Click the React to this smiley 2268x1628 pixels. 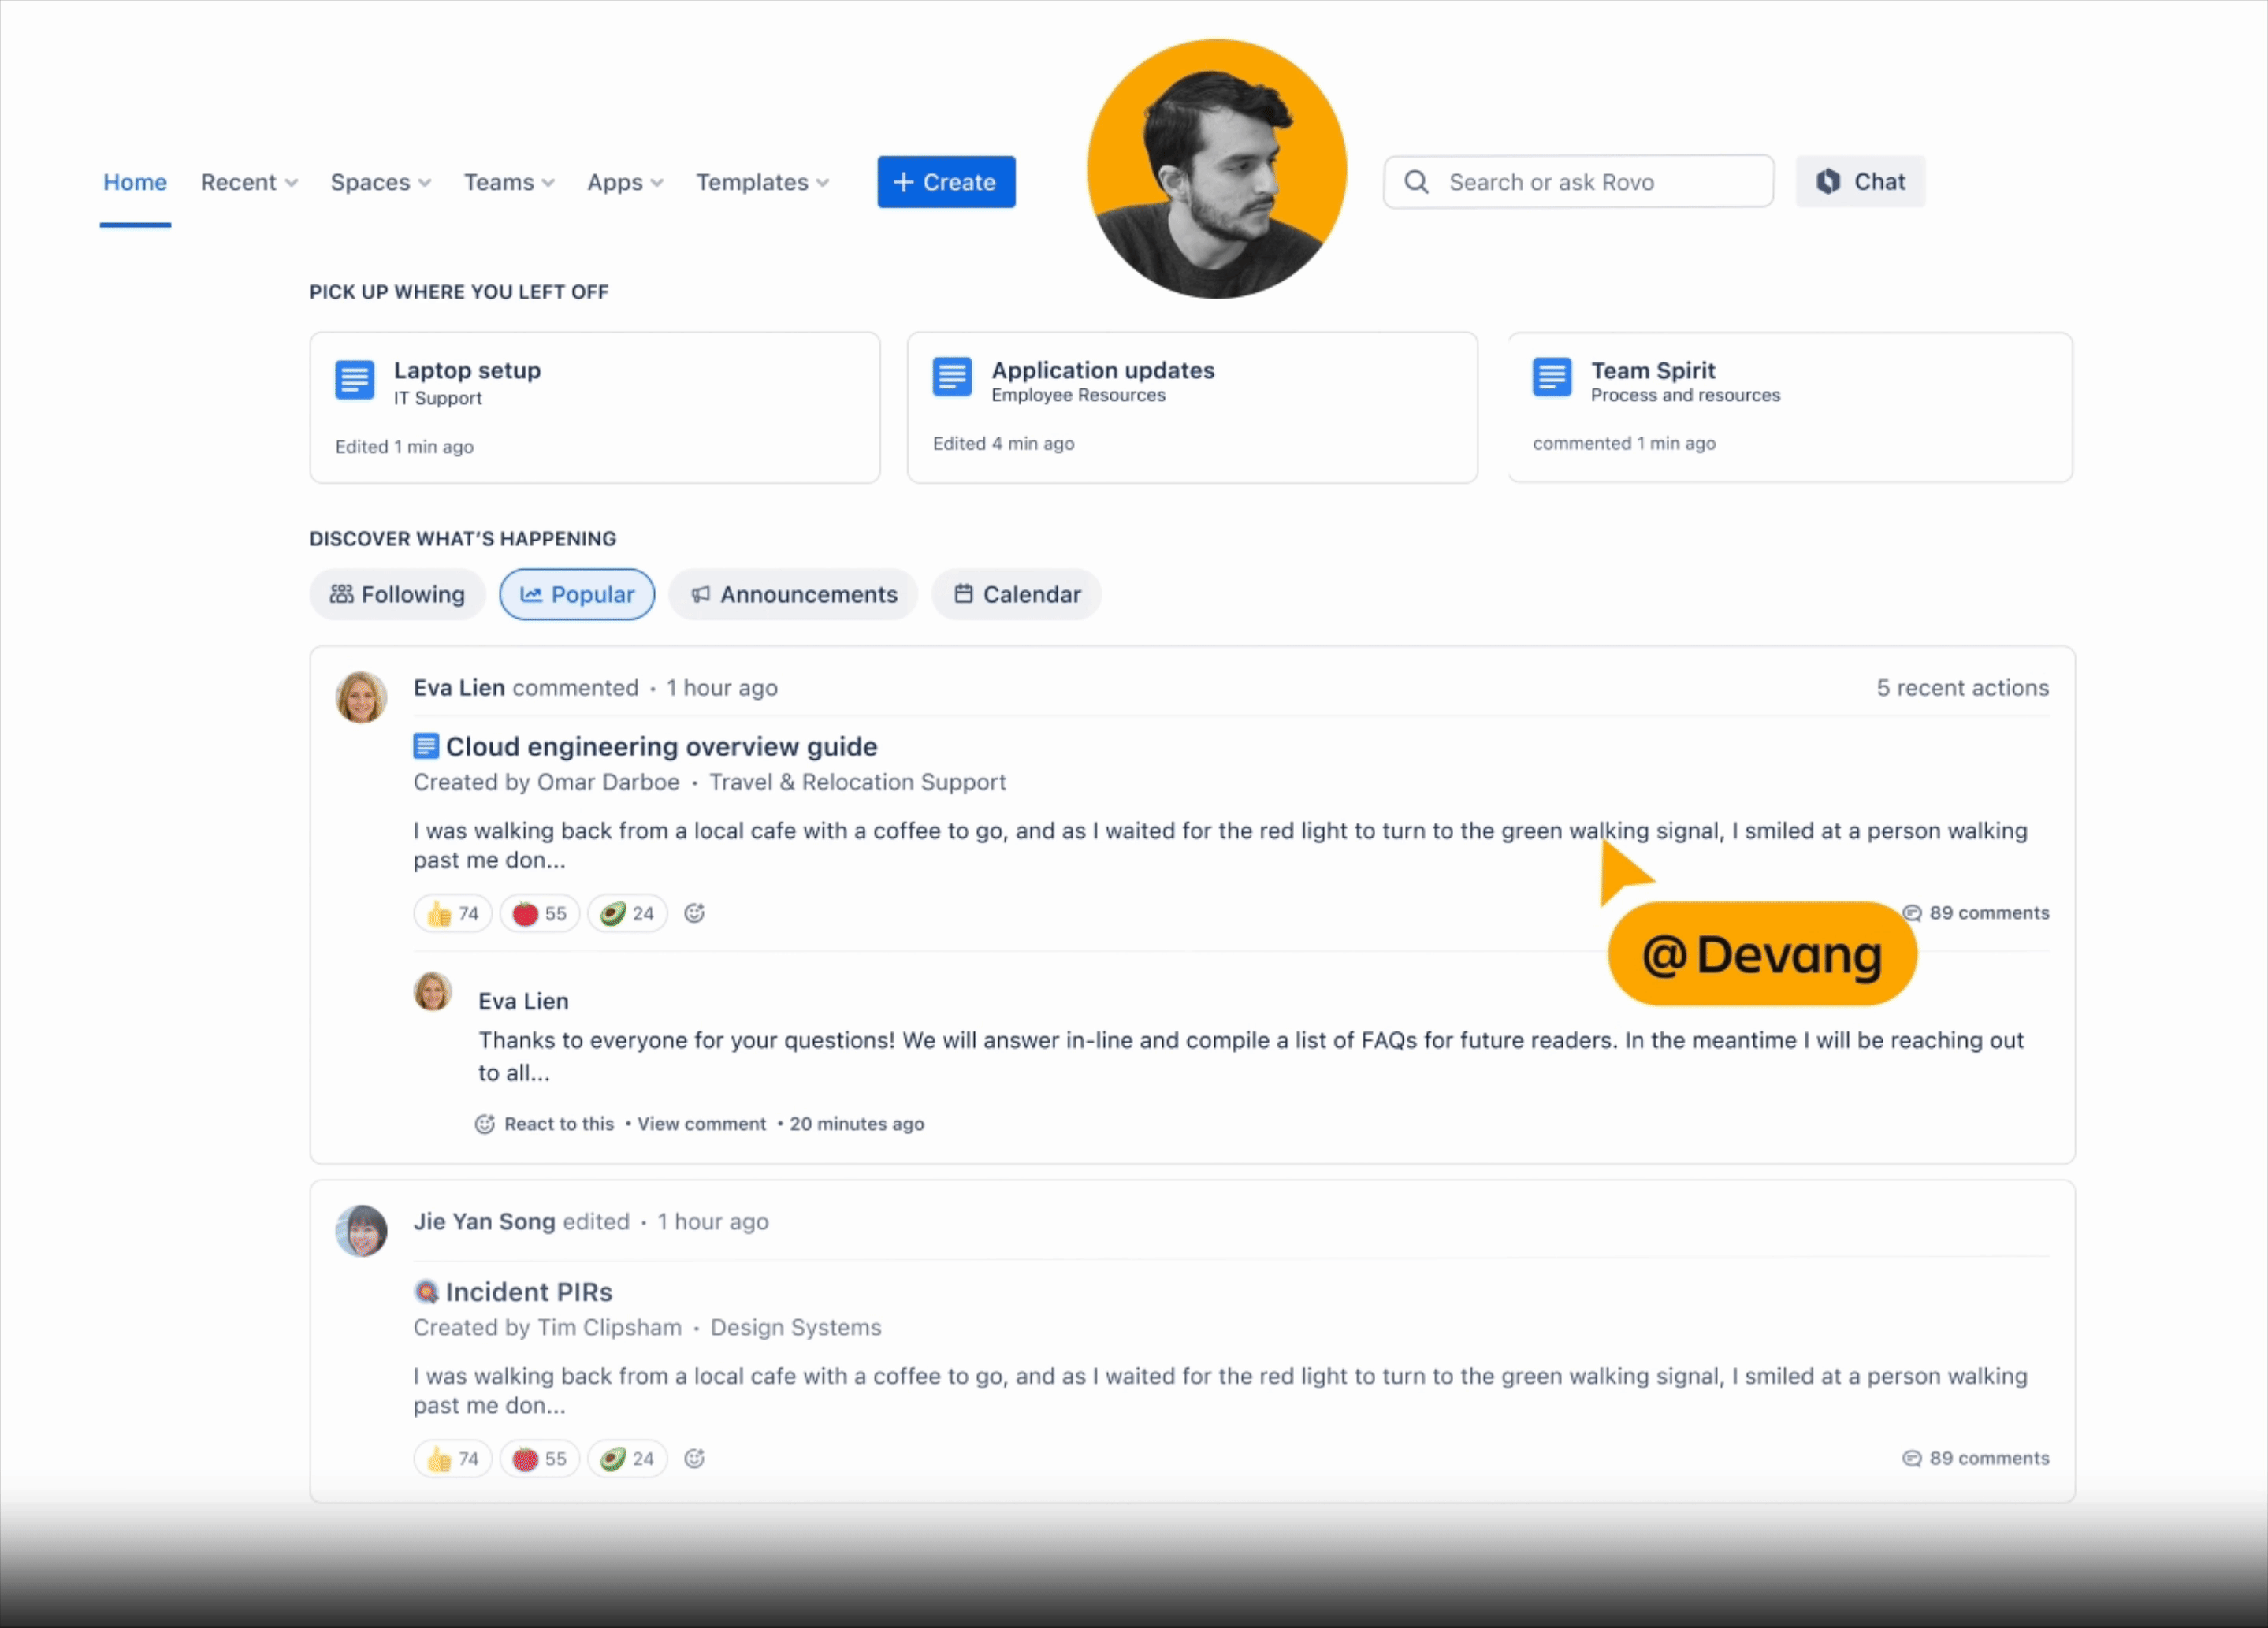click(x=484, y=1124)
